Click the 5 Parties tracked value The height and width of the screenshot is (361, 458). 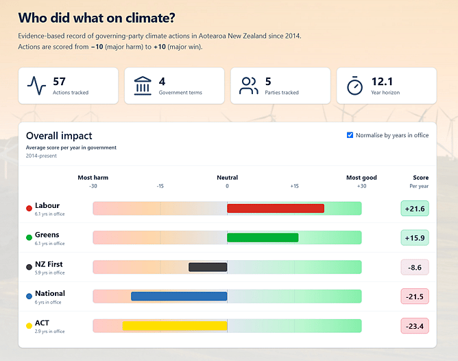point(268,82)
